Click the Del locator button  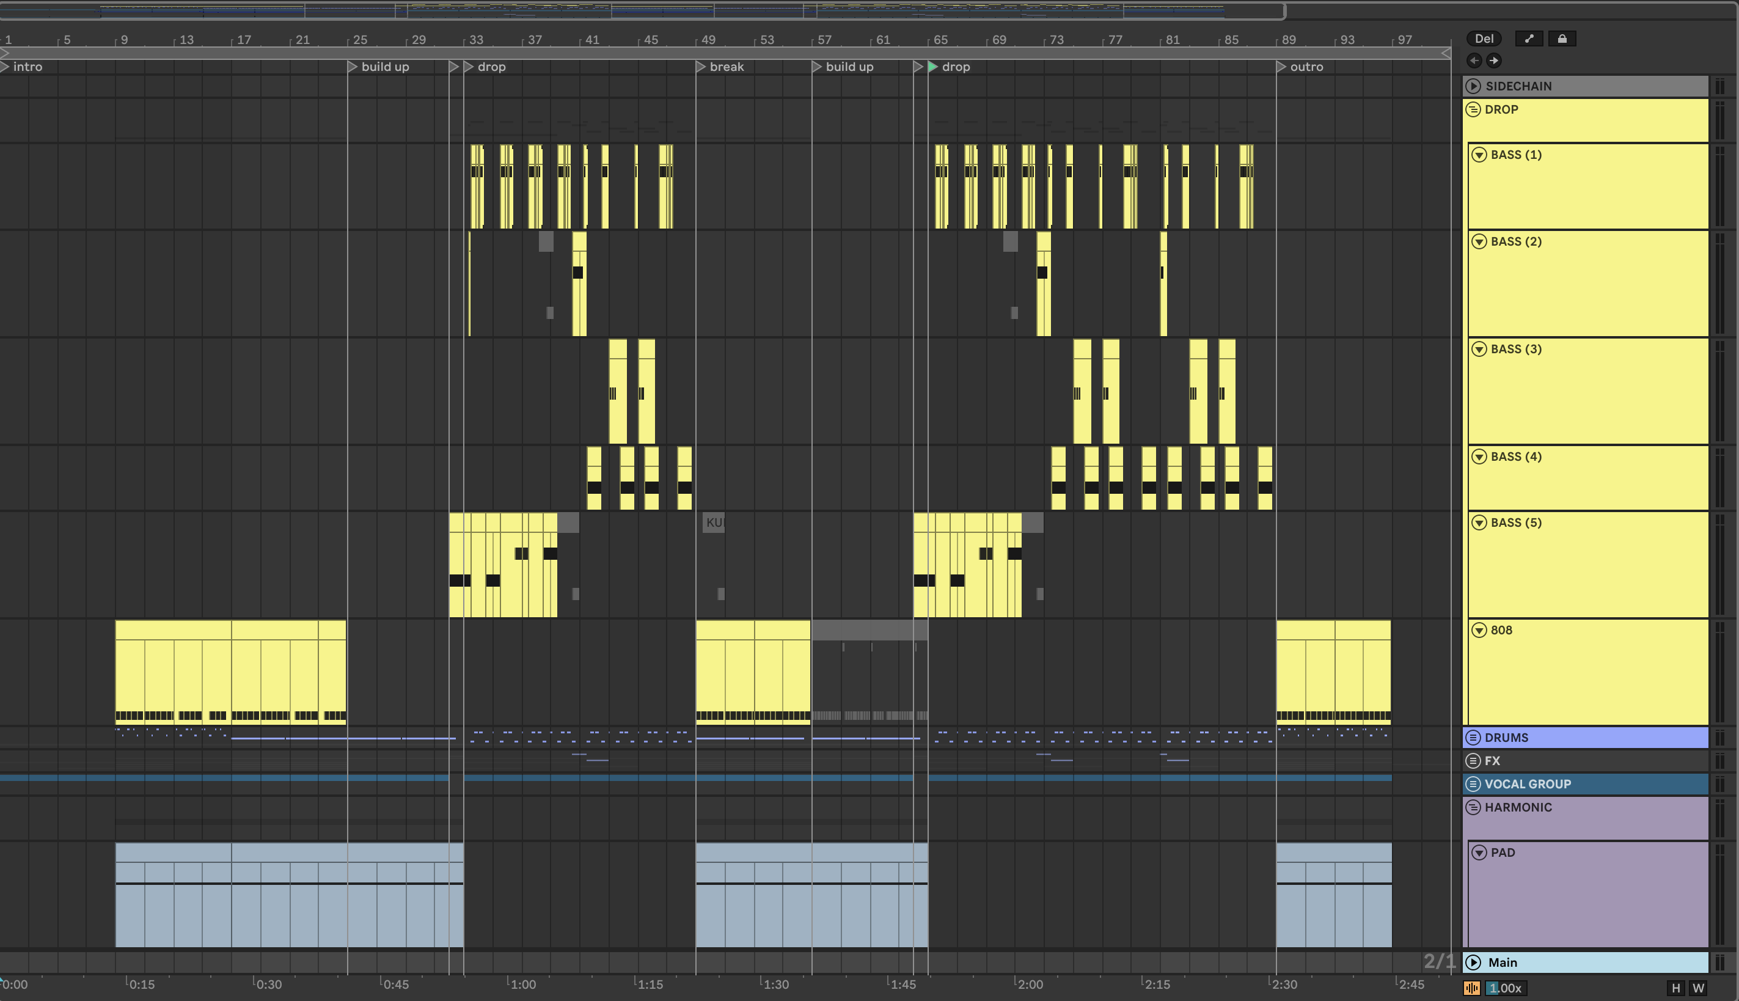1484,38
